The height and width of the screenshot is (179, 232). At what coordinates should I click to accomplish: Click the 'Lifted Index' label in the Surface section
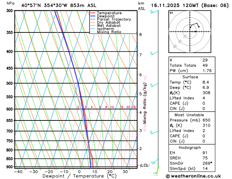pos(182,98)
